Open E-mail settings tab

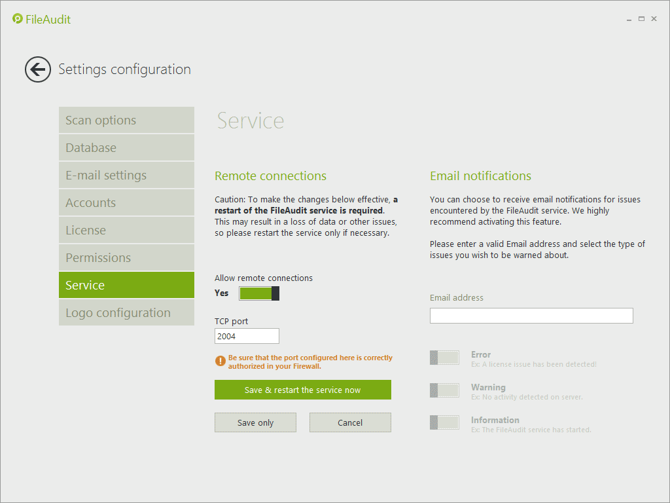[126, 176]
